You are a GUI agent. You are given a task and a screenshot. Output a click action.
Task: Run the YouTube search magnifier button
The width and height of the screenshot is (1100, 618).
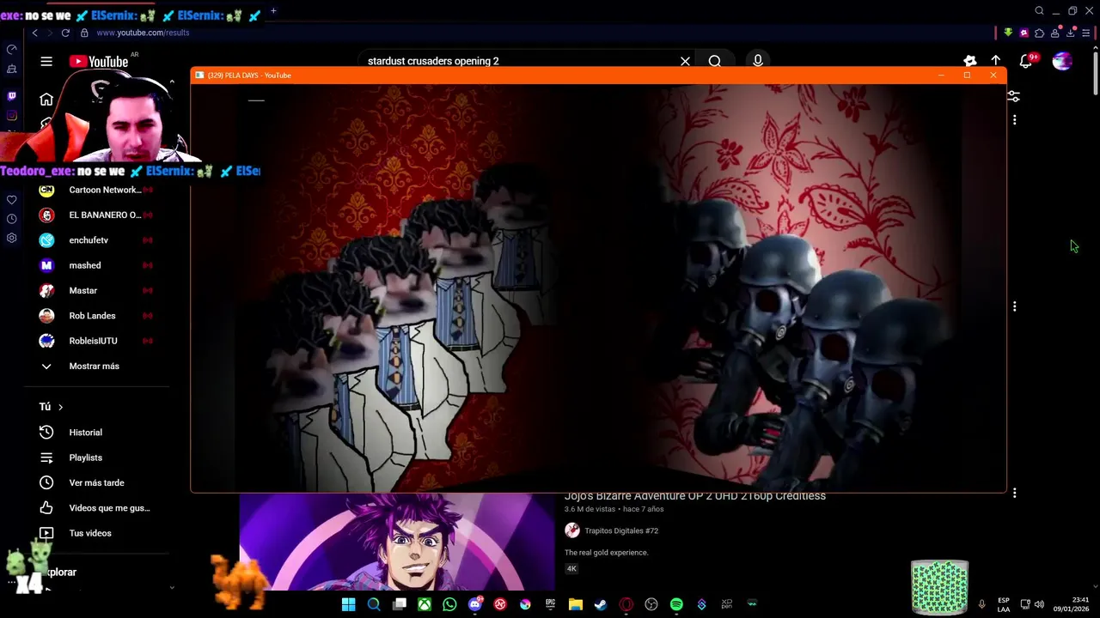pos(714,61)
